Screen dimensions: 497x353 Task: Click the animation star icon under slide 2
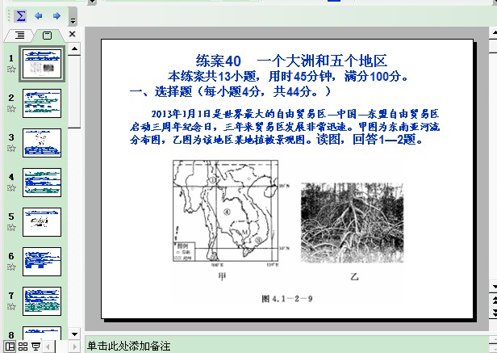[x=11, y=110]
